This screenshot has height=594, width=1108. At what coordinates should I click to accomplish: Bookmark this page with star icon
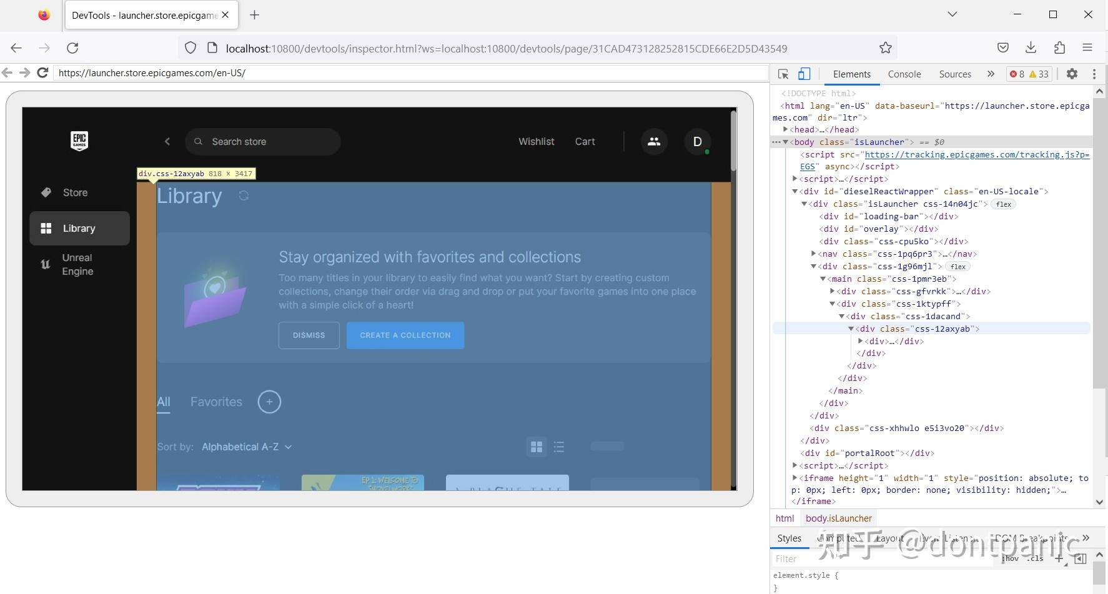(885, 48)
